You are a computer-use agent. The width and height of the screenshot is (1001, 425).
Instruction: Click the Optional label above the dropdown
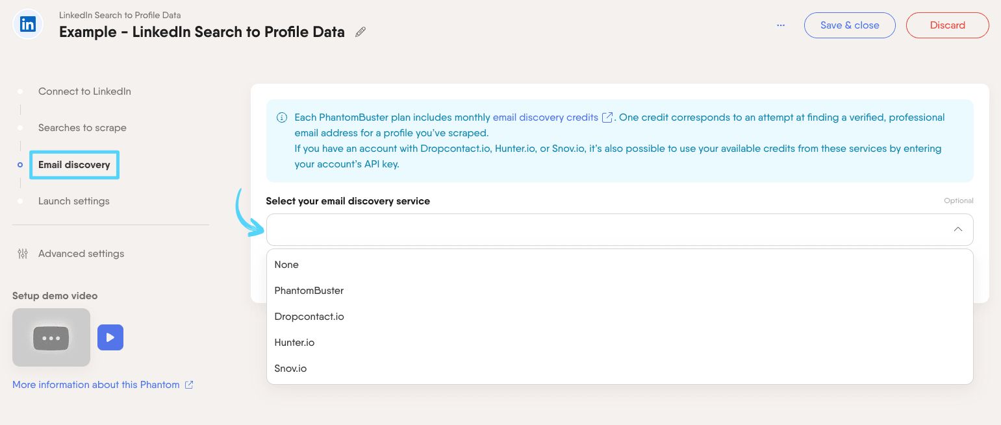pos(959,201)
